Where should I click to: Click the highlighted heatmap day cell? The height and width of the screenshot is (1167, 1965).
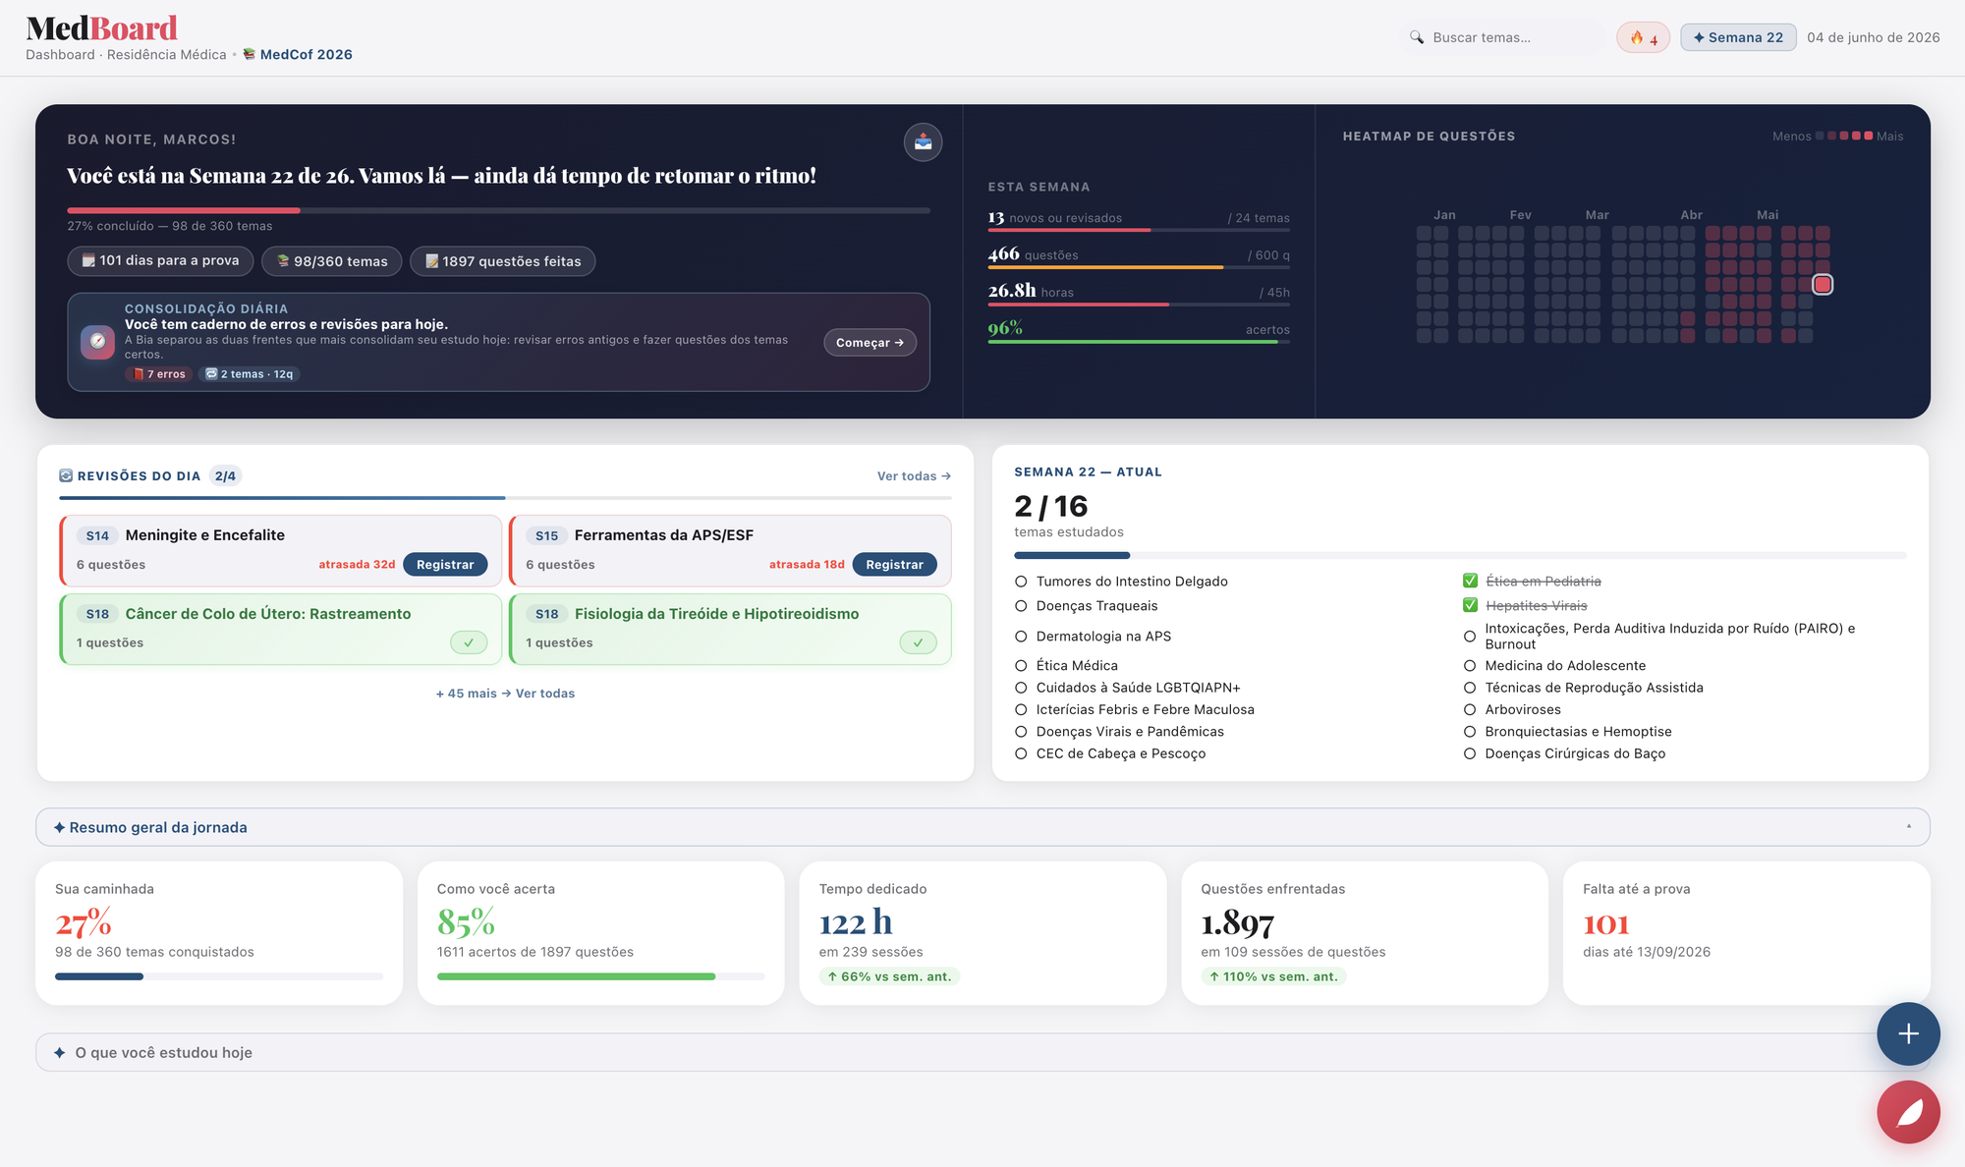pyautogui.click(x=1823, y=285)
